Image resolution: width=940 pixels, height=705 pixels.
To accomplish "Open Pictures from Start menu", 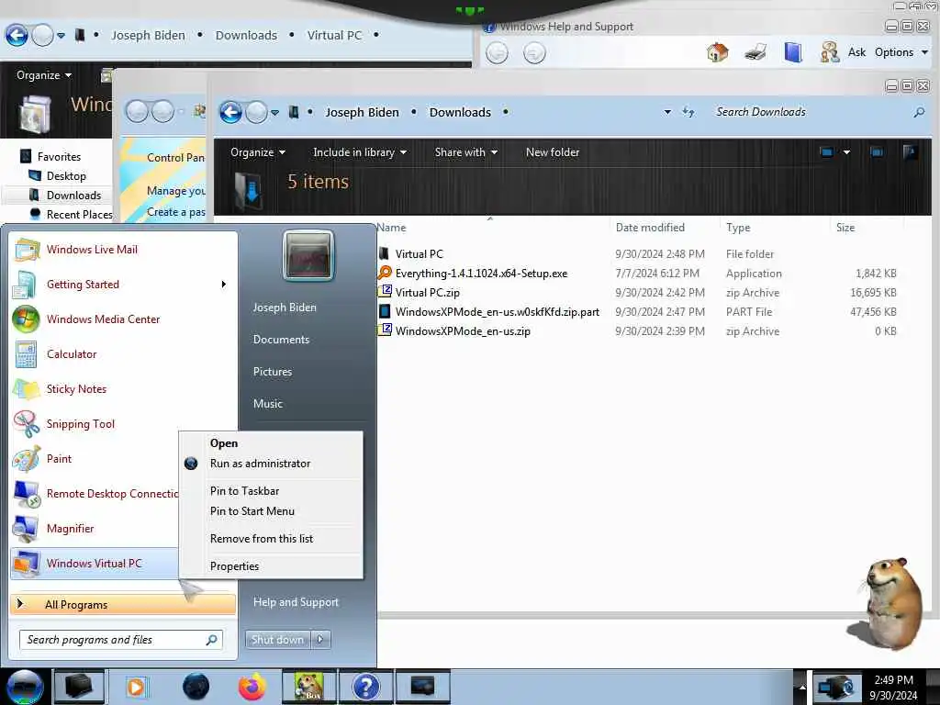I will (272, 372).
